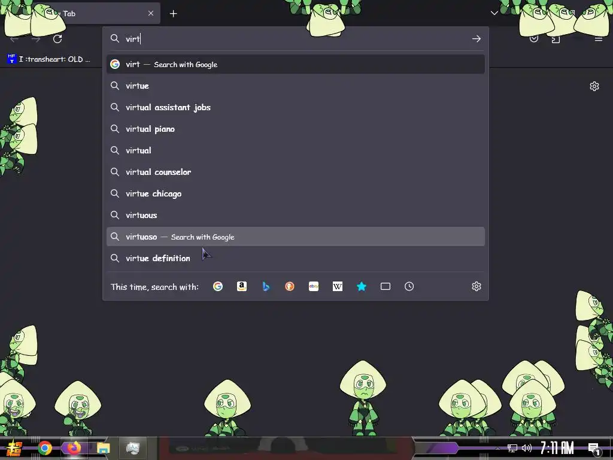613x460 pixels.
Task: Choose the 'virtue' suggestion
Action: [x=296, y=86]
